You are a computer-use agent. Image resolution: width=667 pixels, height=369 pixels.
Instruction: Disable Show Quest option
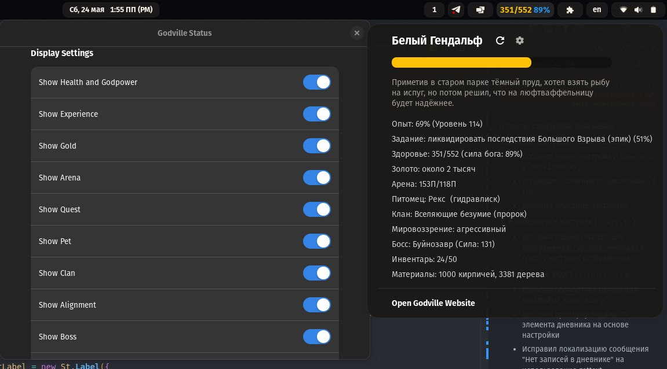click(x=316, y=209)
